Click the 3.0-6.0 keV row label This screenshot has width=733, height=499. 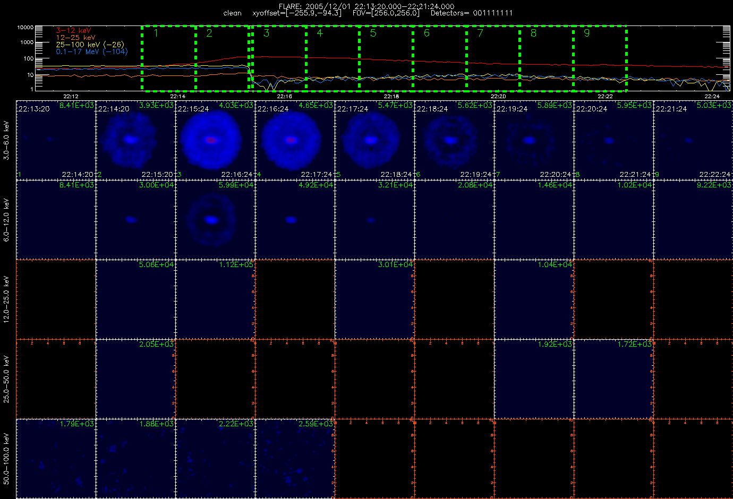(6, 140)
